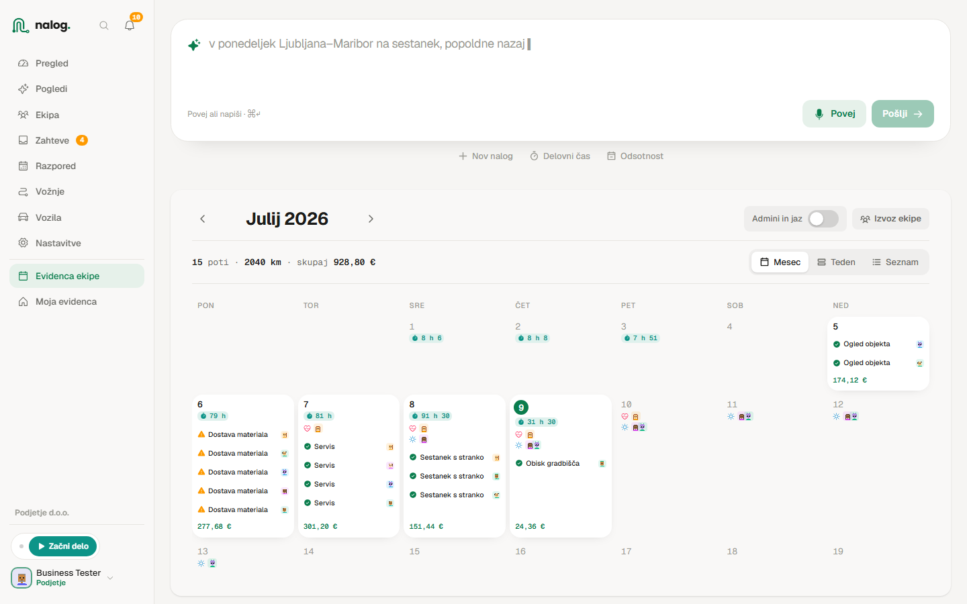Click the sun icon on day 11
Screen dimensions: 967x604
(x=731, y=416)
